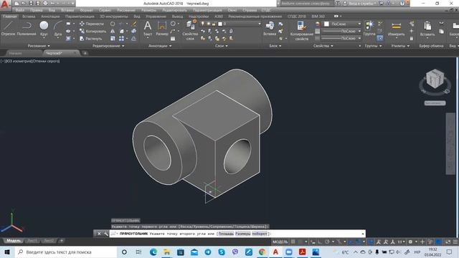Viewport: 459px width, 258px height.
Task: Choose Площадь option in command line
Action: pyautogui.click(x=226, y=234)
